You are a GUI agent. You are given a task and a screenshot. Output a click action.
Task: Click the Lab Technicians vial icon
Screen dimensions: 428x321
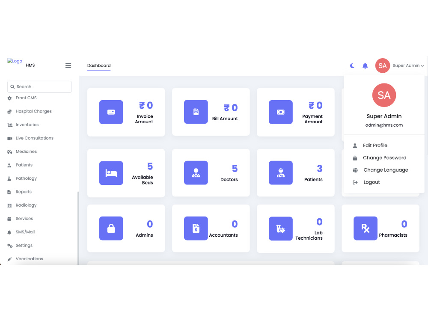(281, 229)
